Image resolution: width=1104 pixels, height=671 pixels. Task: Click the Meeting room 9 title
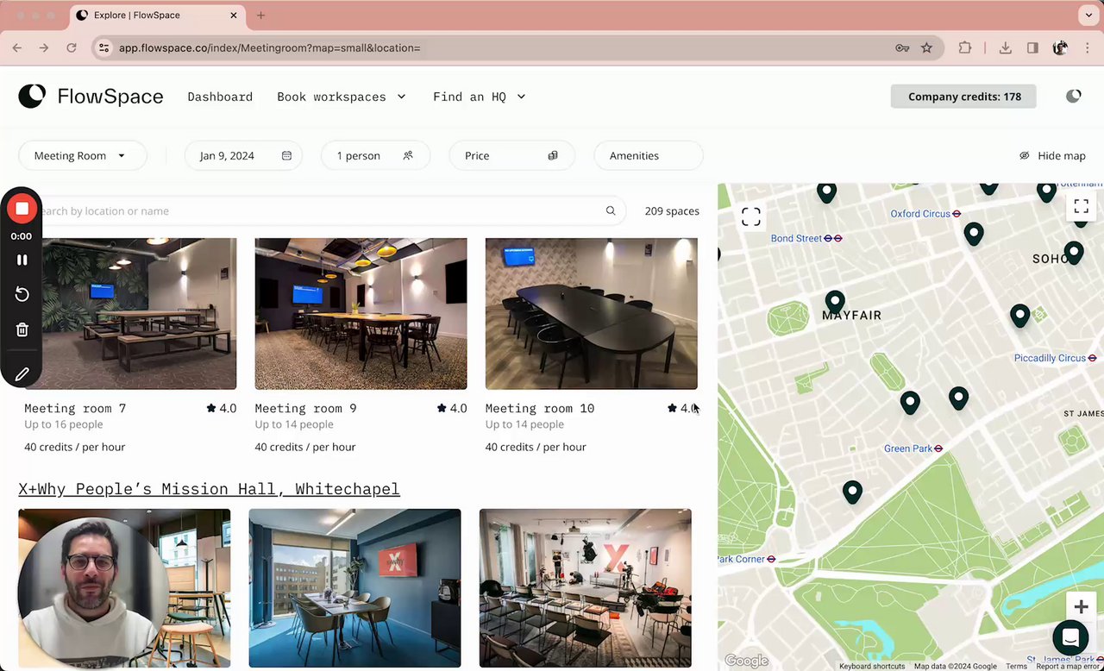click(305, 408)
